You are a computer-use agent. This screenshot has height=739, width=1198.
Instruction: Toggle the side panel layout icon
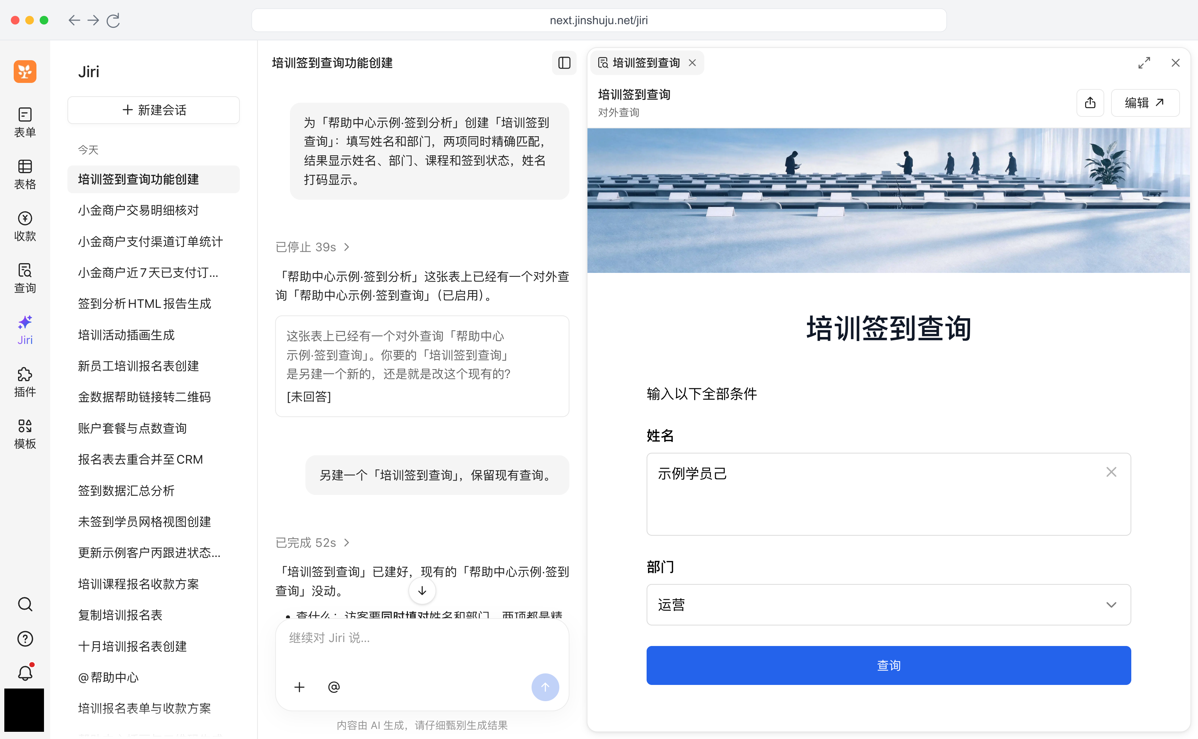coord(564,63)
